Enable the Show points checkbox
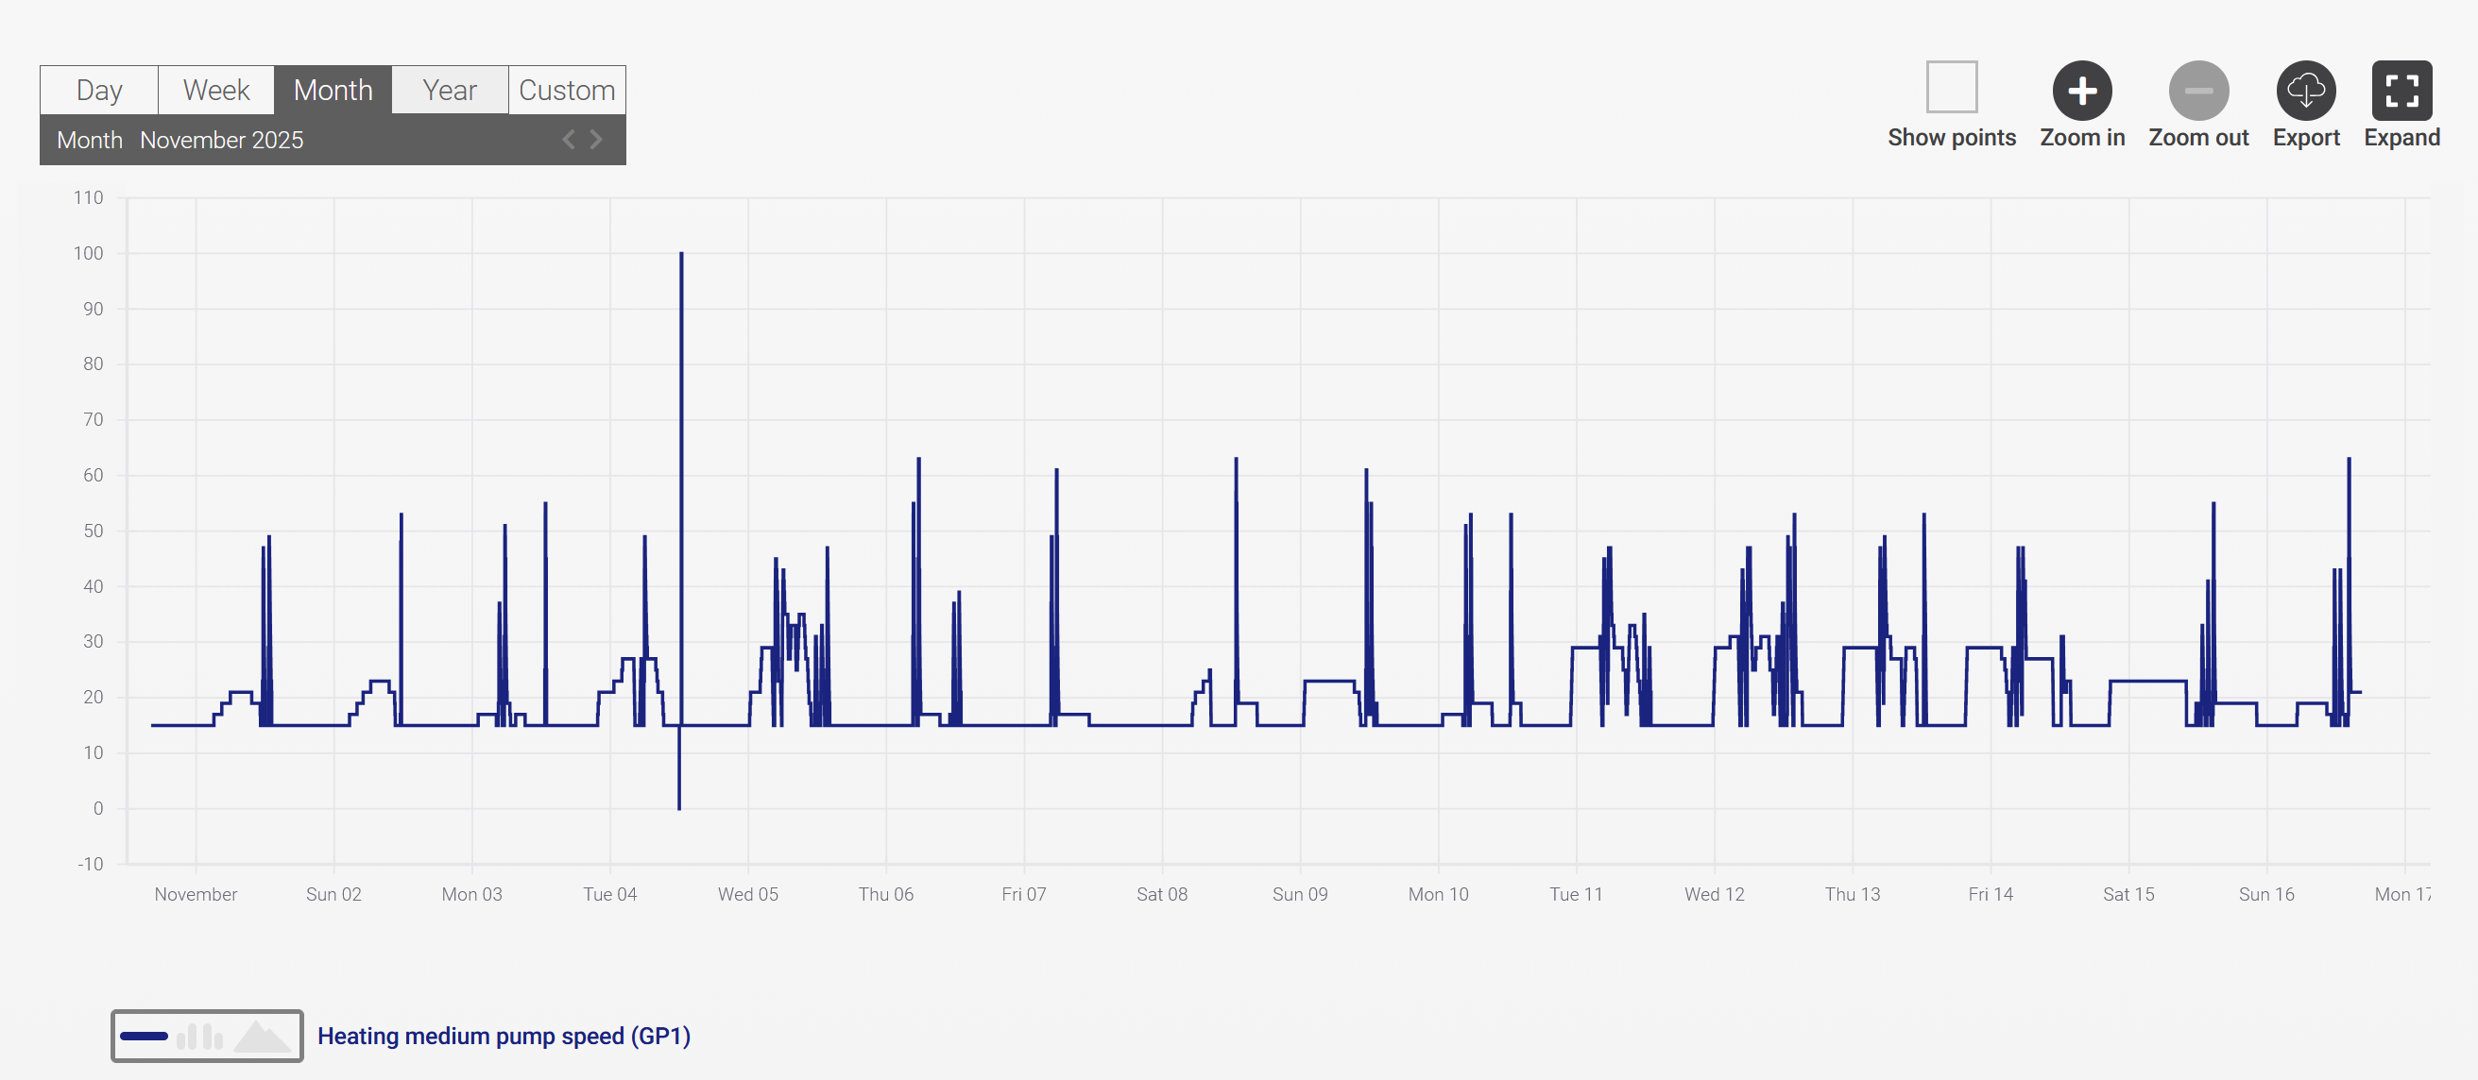Viewport: 2478px width, 1080px height. click(x=1951, y=87)
